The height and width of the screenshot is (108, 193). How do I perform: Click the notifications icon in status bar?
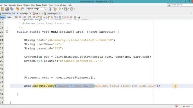pos(176,106)
